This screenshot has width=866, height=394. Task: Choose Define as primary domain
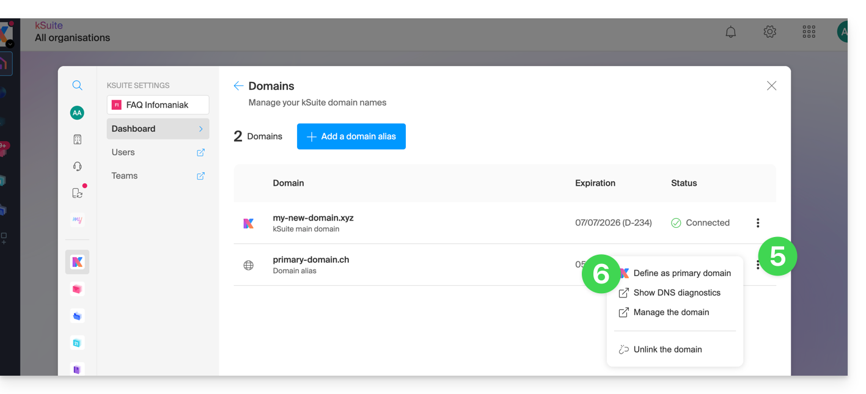pyautogui.click(x=681, y=273)
